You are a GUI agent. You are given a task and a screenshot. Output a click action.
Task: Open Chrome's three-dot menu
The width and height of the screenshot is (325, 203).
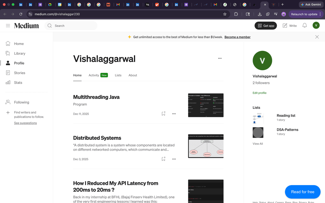pos(320,14)
